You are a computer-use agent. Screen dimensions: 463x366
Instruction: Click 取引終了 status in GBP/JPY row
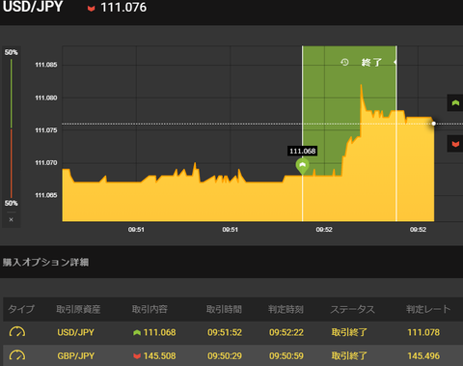click(349, 356)
